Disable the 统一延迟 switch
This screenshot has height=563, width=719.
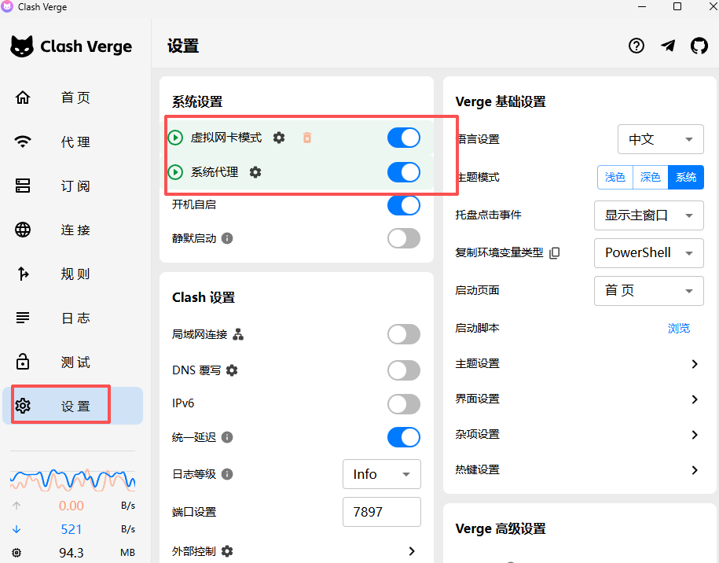[404, 437]
